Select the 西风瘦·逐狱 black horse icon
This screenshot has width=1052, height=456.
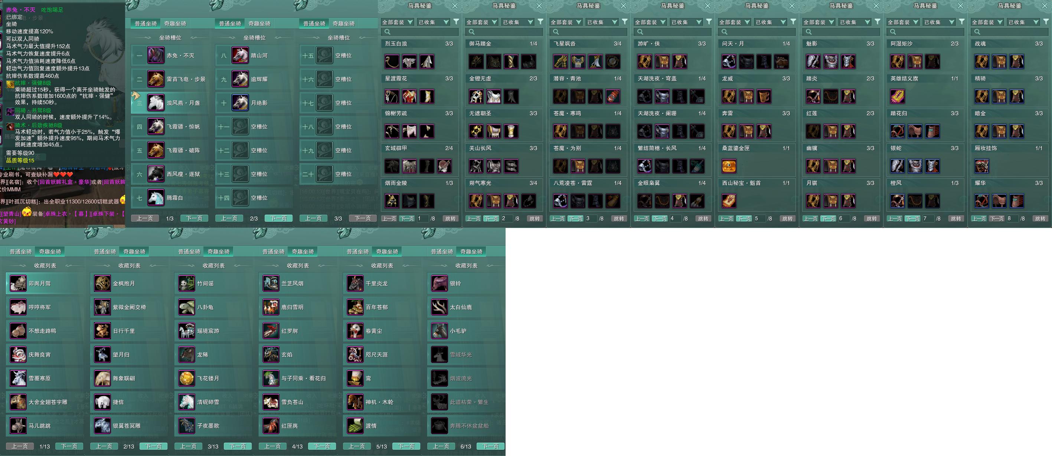[156, 174]
